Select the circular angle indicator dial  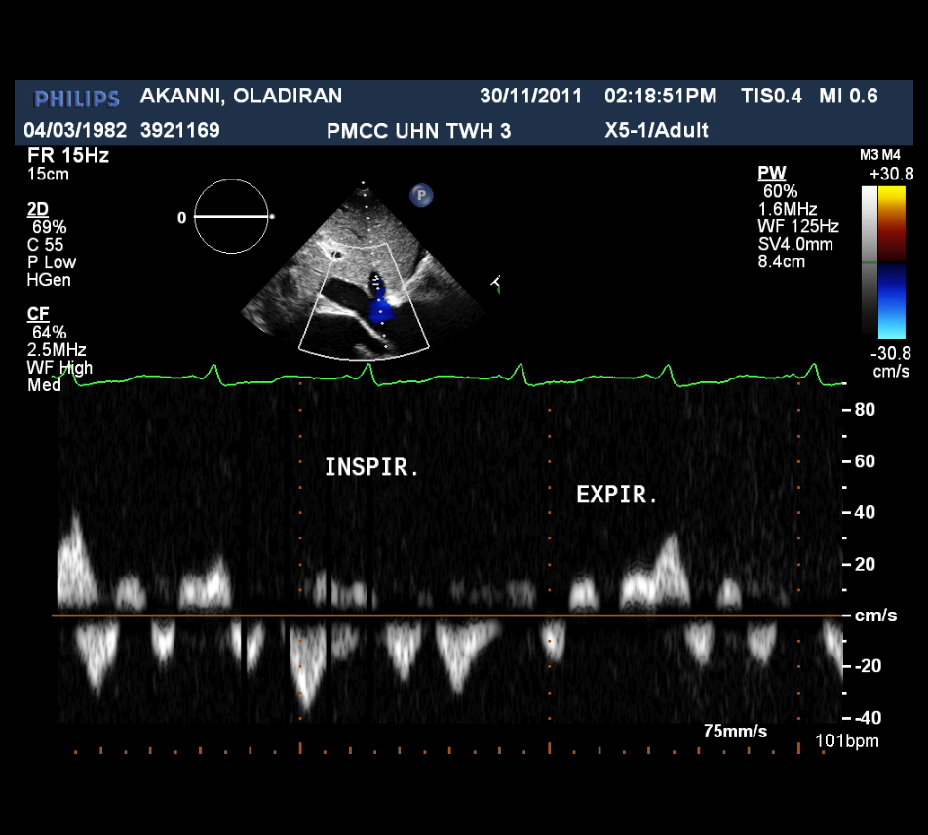(230, 216)
